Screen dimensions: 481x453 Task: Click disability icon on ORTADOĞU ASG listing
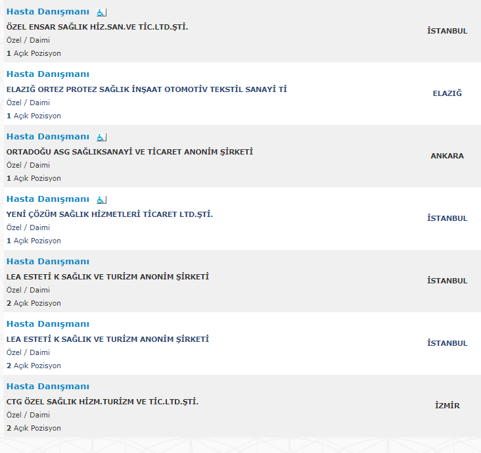[102, 137]
